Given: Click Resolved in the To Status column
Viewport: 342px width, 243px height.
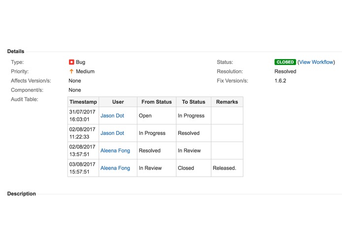Looking at the screenshot, I should (188, 133).
